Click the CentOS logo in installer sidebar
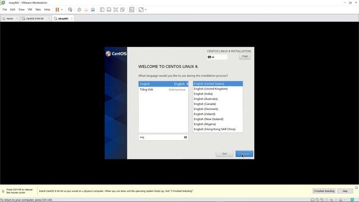The width and height of the screenshot is (359, 202). point(116,54)
